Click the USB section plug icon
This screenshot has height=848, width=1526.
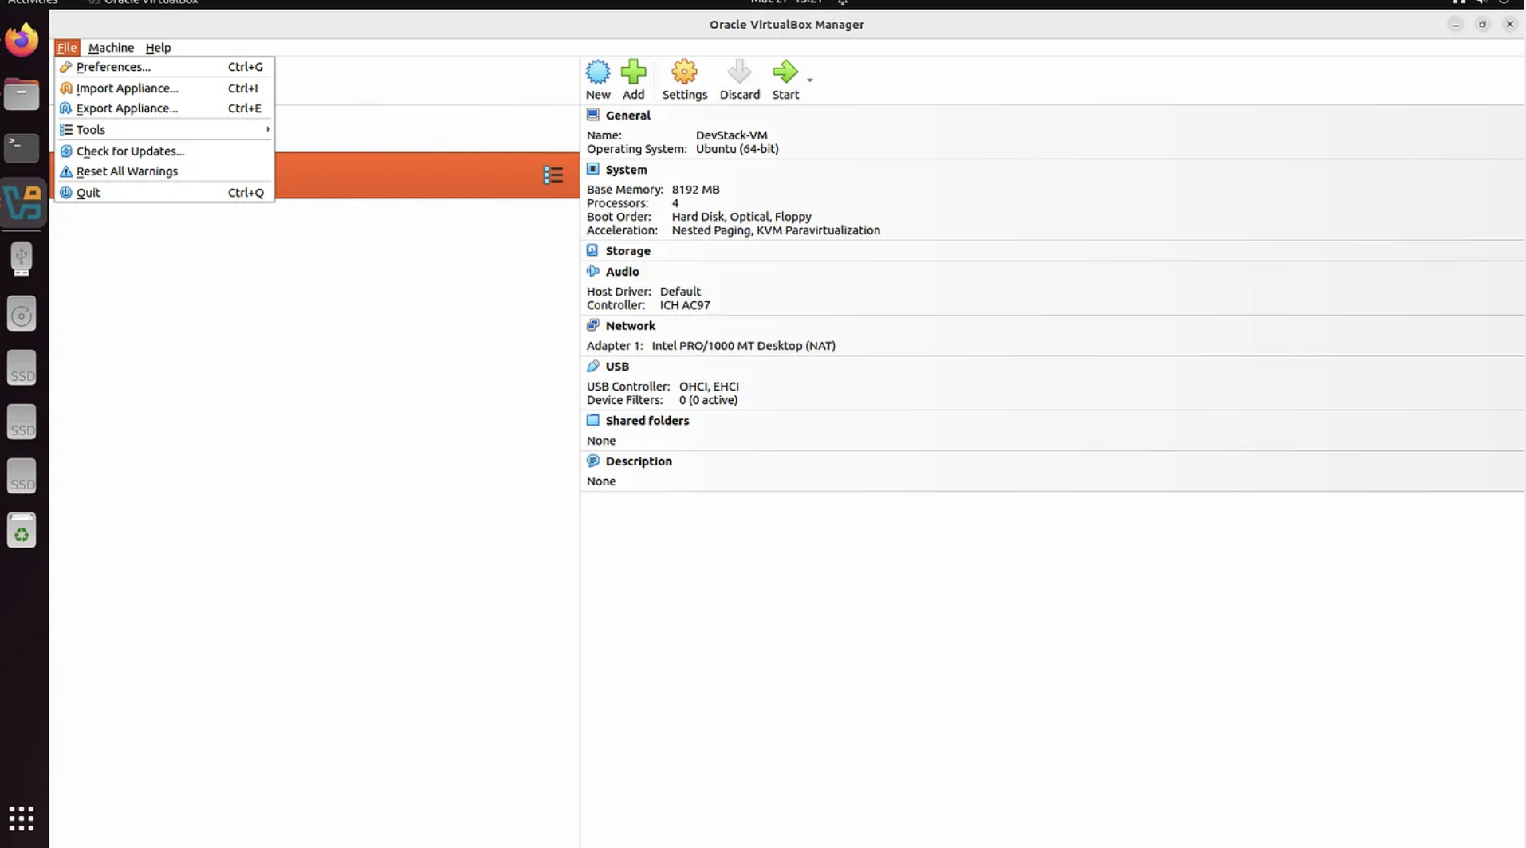point(592,366)
